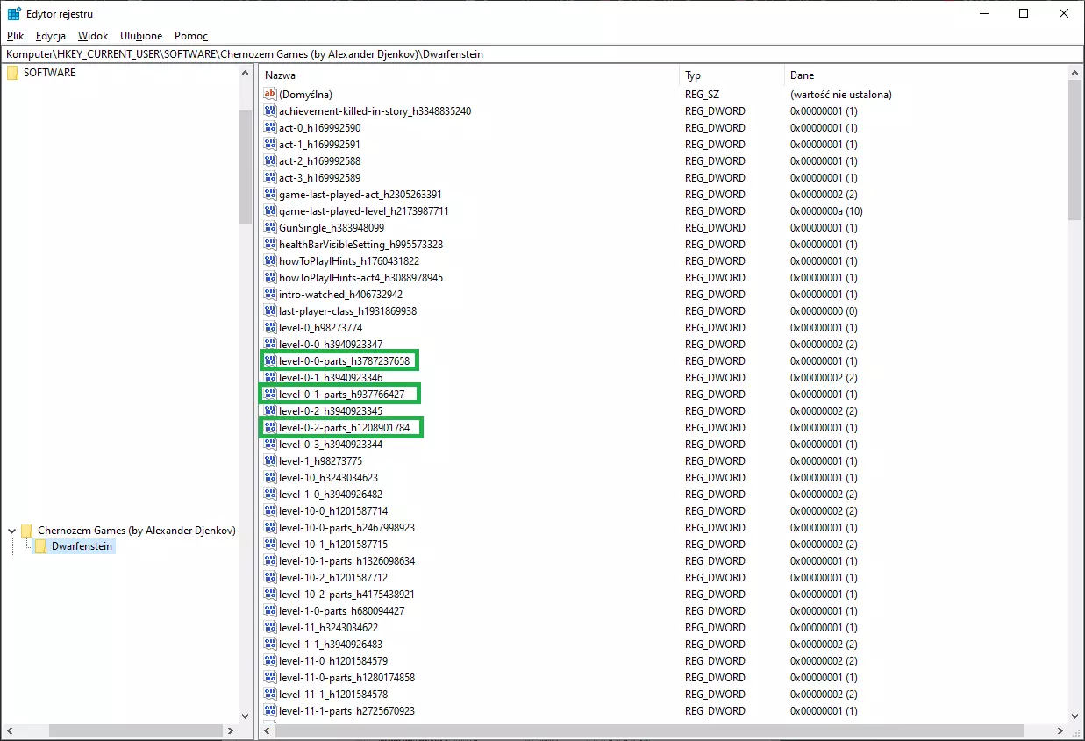Select the level-0-1-parts_h937766427 value
The image size is (1085, 741).
pyautogui.click(x=341, y=394)
